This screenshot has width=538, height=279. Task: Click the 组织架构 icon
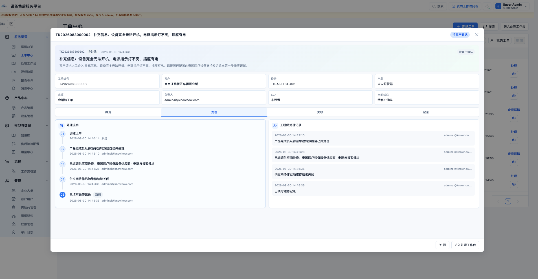(x=14, y=216)
